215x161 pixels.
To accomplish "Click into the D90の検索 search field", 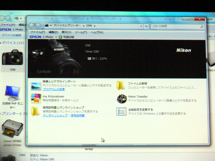I will [175, 26].
